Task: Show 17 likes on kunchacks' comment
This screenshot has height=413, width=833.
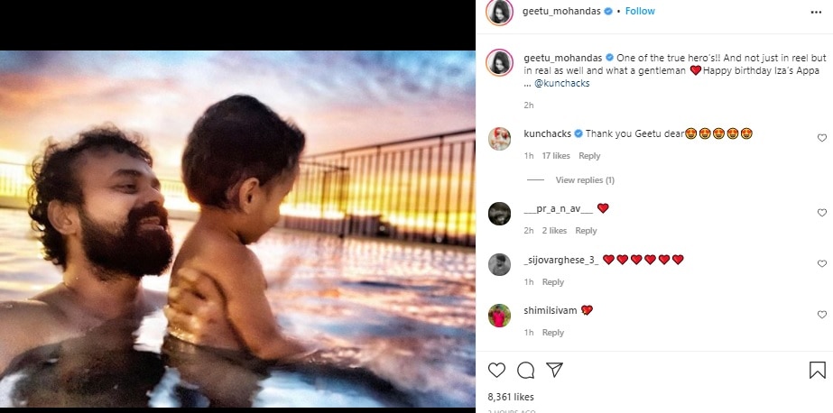Action: click(x=556, y=156)
